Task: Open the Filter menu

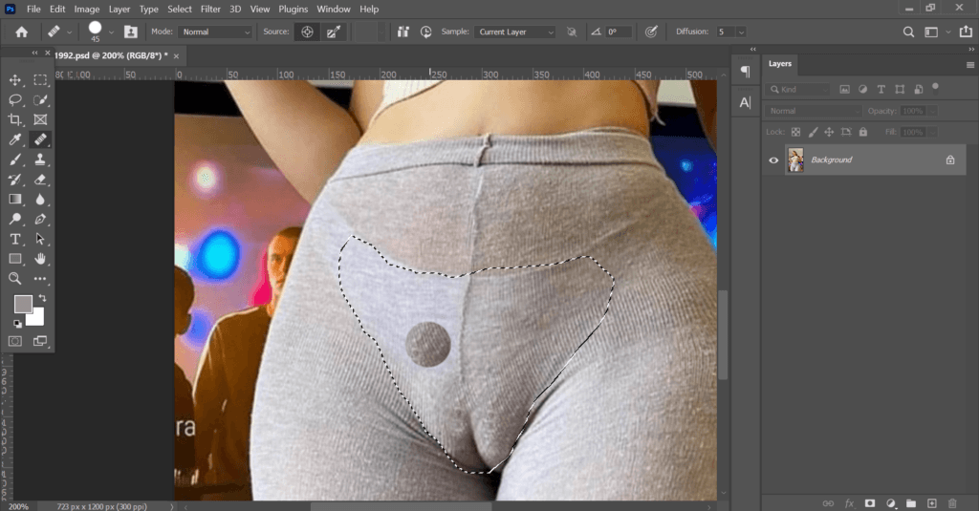Action: (x=210, y=9)
